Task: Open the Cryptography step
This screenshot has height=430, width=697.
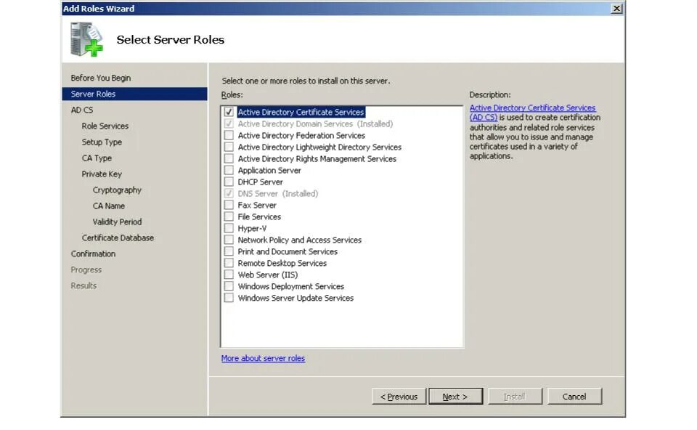Action: 118,190
